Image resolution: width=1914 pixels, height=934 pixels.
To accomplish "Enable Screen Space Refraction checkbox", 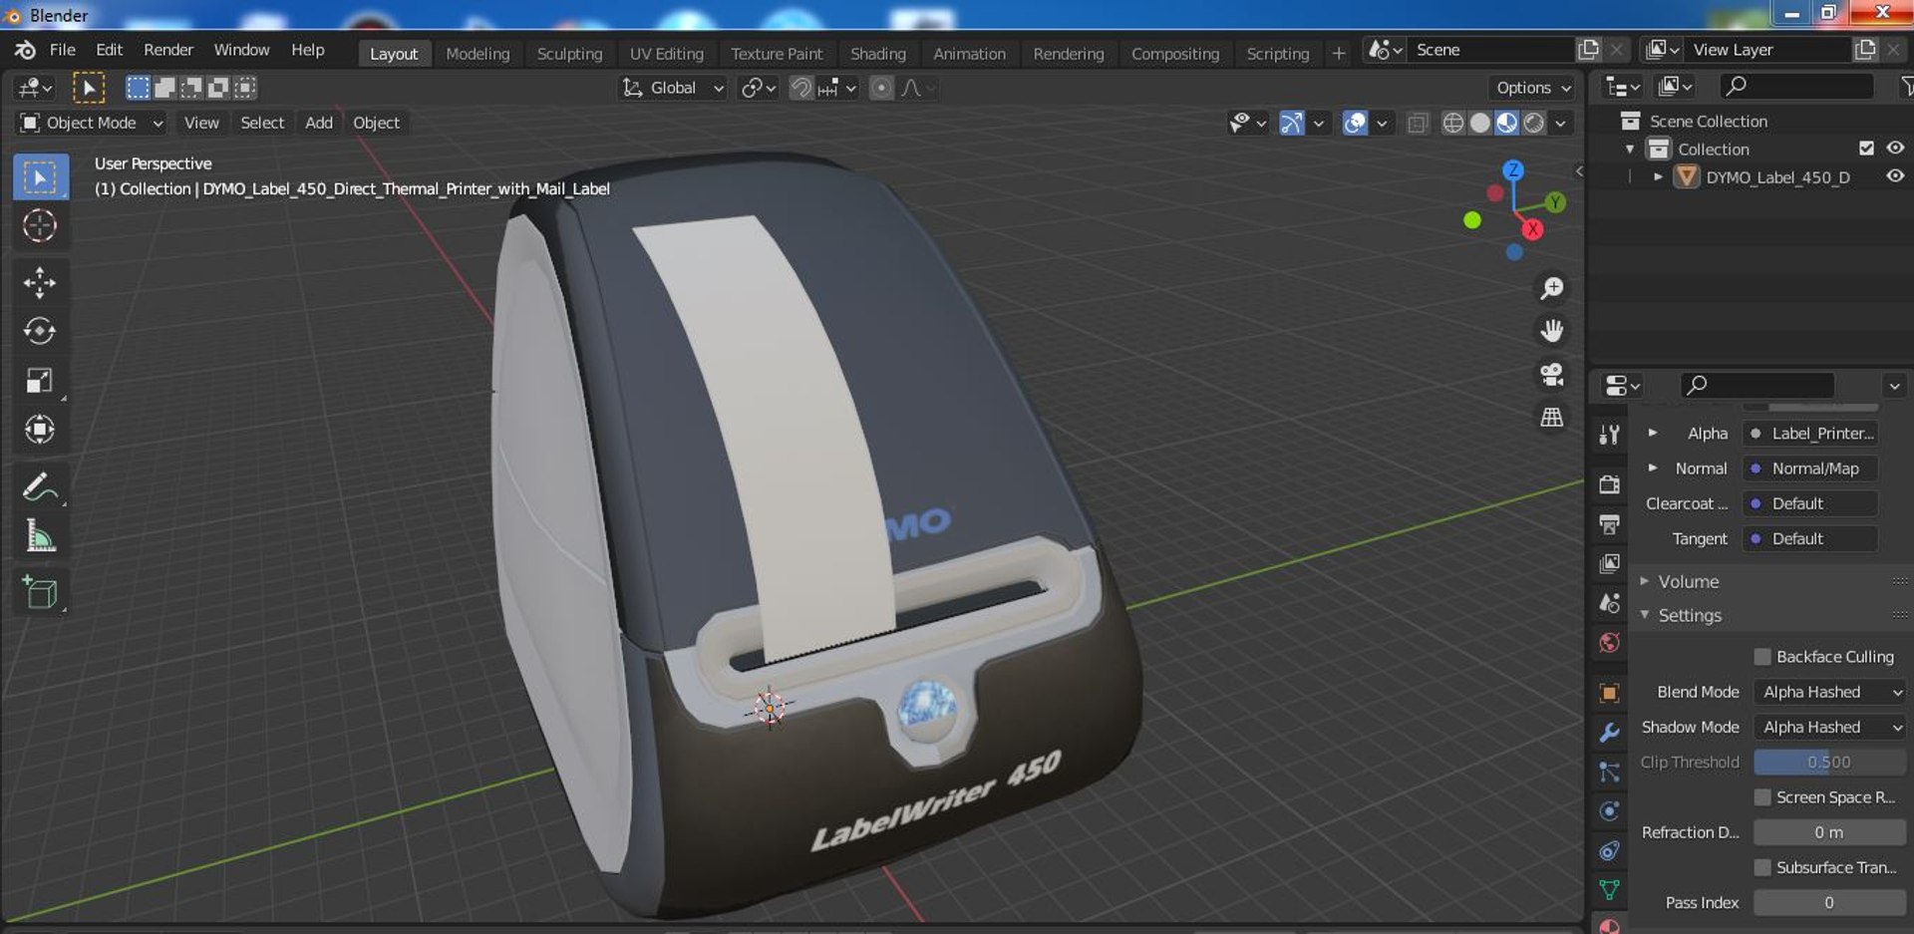I will tap(1762, 797).
